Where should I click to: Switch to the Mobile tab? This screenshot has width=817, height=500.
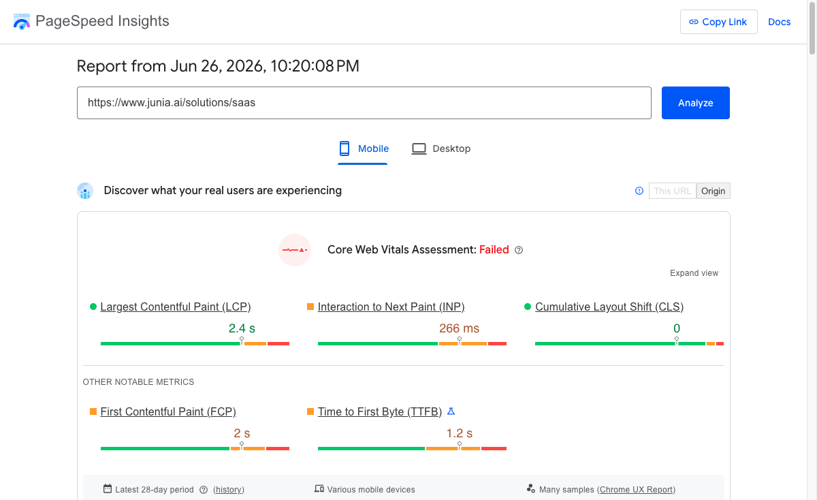click(363, 149)
